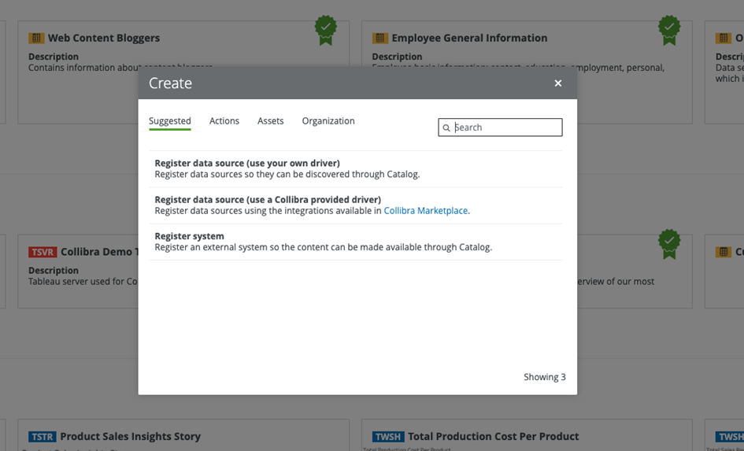
Task: Switch to the Actions tab
Action: [x=224, y=121]
